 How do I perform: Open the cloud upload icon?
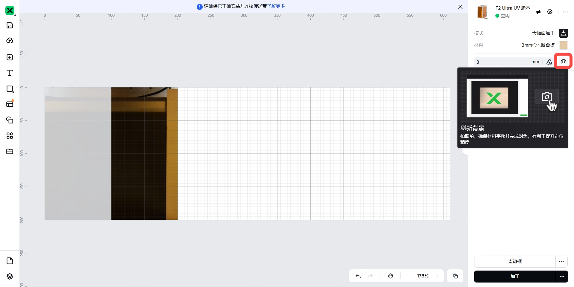(x=10, y=40)
